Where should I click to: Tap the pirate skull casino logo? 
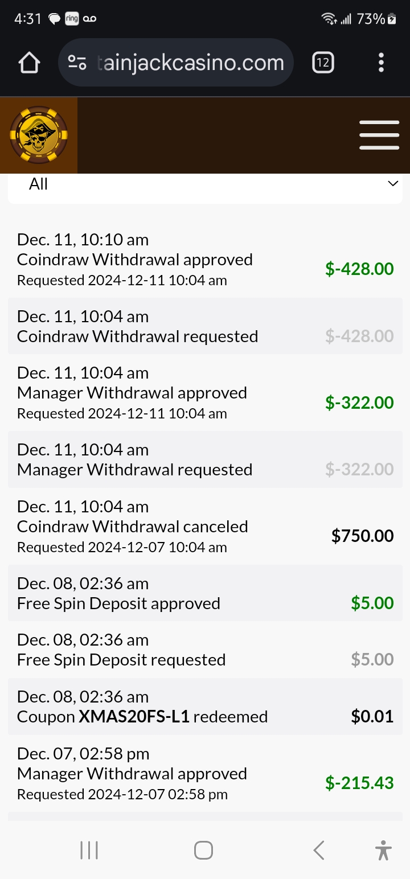39,135
